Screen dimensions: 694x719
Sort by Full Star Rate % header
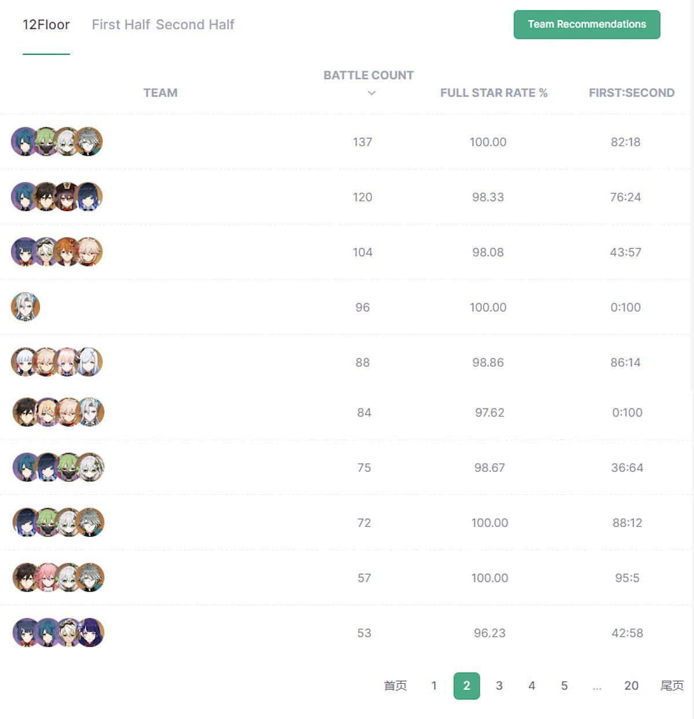(x=494, y=93)
